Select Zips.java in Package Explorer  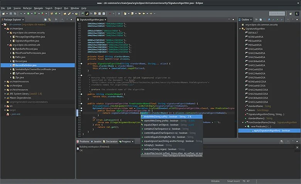tap(19, 77)
